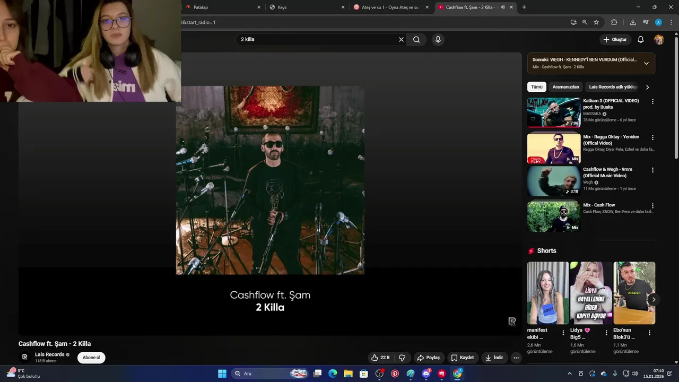The image size is (679, 382).
Task: Open the Chrome media controls icon
Action: [646, 22]
